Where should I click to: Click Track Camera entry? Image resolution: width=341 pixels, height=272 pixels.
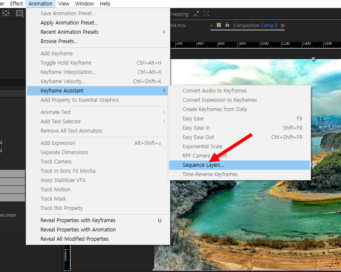(98, 162)
